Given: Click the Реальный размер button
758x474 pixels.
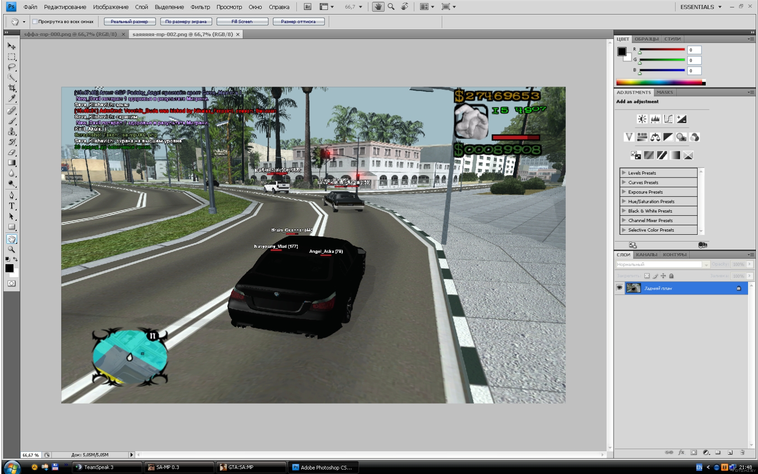Looking at the screenshot, I should click(129, 22).
